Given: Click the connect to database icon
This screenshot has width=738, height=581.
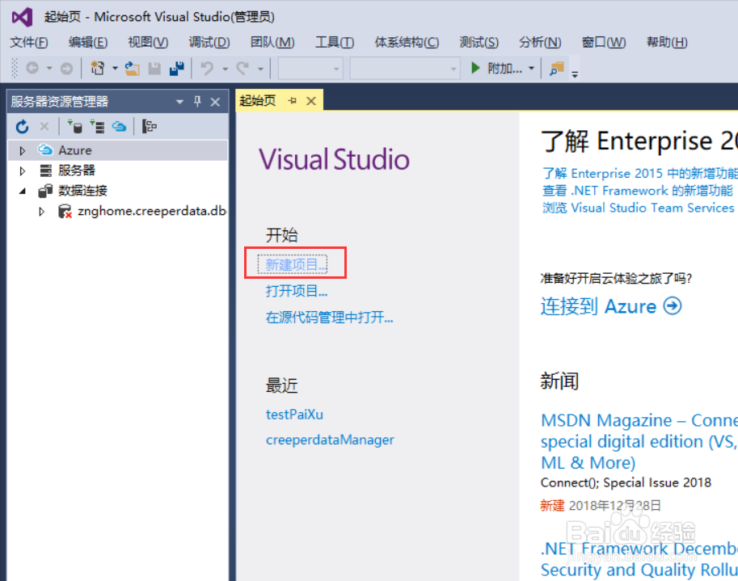Looking at the screenshot, I should coord(74,126).
